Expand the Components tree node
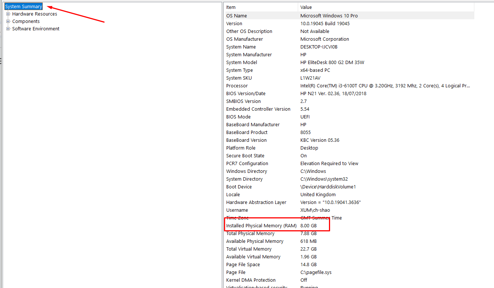This screenshot has width=494, height=288. (8, 21)
